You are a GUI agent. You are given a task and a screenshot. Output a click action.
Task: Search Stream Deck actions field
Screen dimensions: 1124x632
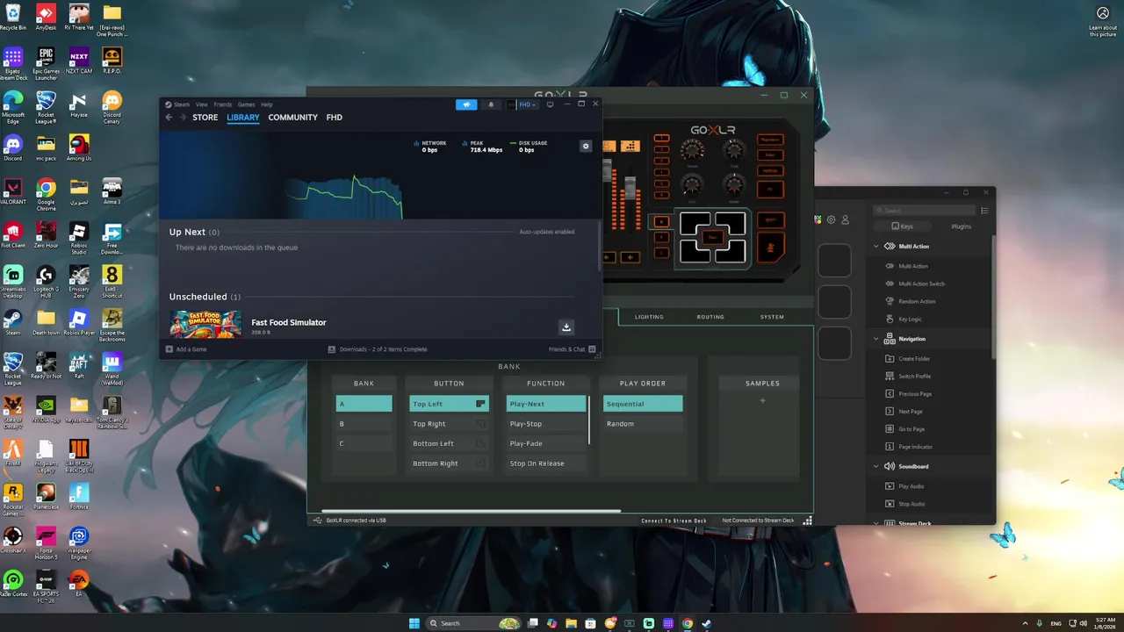[925, 211]
